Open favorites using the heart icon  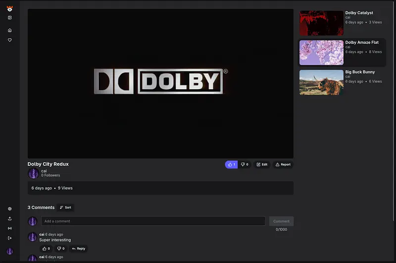[9, 40]
